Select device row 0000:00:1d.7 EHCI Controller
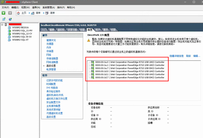Viewport: 203px width, 138px height. pos(130,77)
